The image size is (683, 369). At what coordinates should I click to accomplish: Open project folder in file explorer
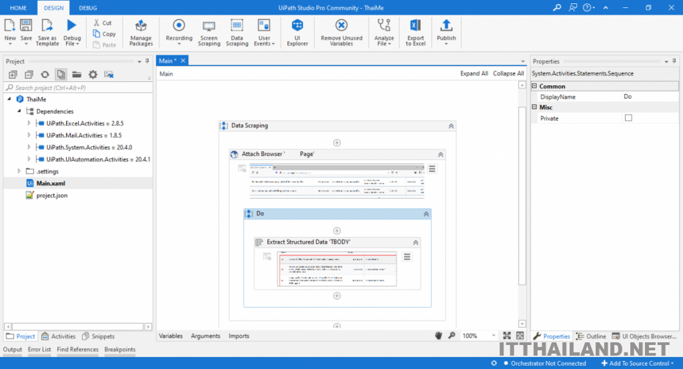tap(77, 75)
